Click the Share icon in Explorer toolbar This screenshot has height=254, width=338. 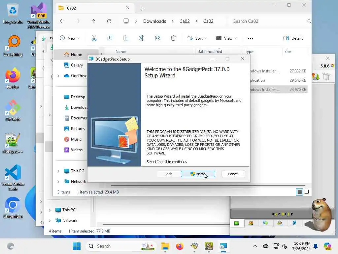click(x=157, y=38)
